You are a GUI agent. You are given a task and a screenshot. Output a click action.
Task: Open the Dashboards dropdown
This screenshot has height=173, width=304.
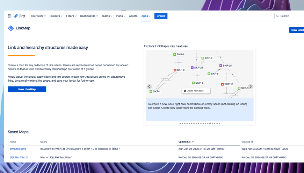click(x=89, y=16)
